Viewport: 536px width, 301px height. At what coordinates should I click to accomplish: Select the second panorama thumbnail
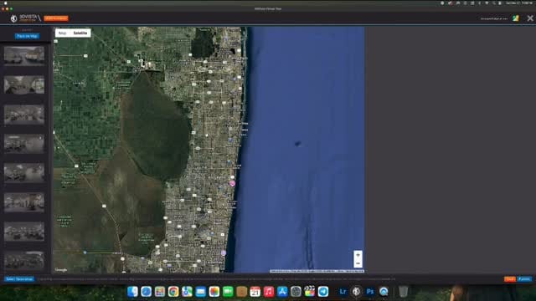tap(24, 84)
